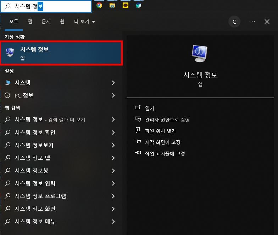This screenshot has width=278, height=235.
Task: Click the search magnifier icon in the search box
Action: pyautogui.click(x=8, y=6)
